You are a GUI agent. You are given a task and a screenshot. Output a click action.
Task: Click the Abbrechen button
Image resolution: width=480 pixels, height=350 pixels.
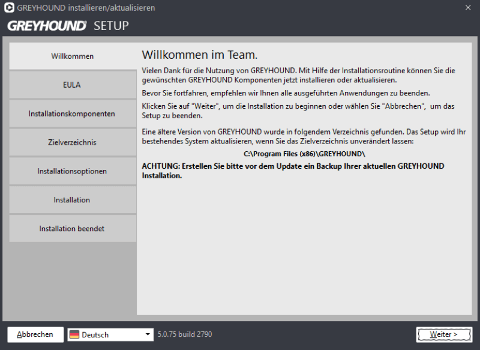click(x=35, y=334)
